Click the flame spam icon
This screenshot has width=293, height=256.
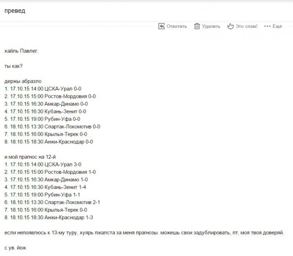click(230, 26)
